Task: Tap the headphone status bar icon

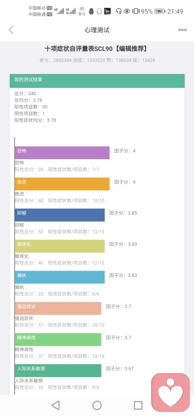Action: coord(118,11)
